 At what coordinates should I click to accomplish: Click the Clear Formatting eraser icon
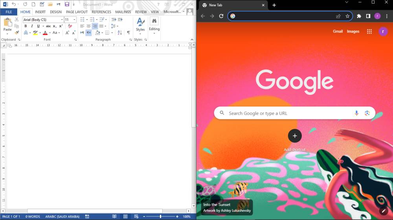pyautogui.click(x=70, y=26)
